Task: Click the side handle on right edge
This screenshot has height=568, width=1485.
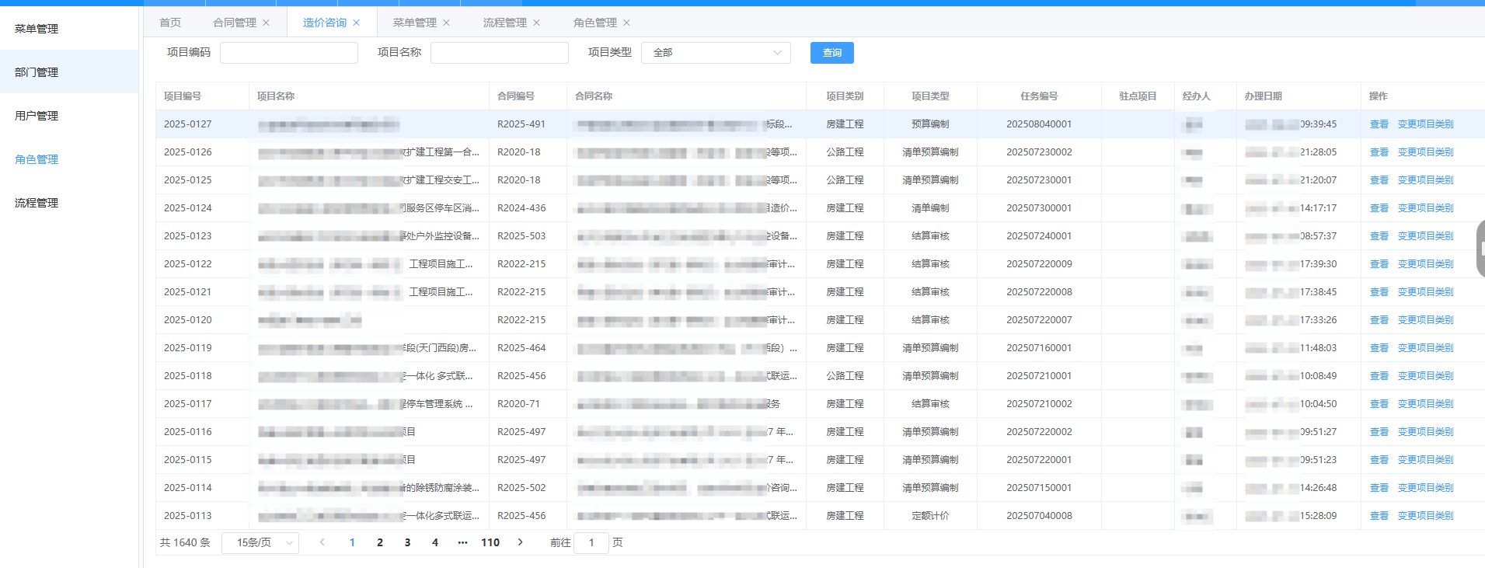Action: tap(1480, 249)
